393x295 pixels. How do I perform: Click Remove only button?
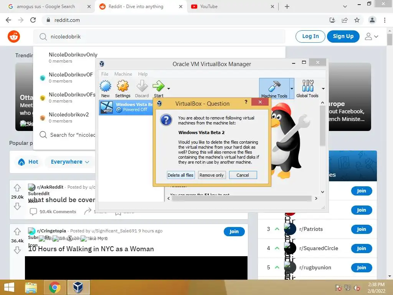[211, 175]
